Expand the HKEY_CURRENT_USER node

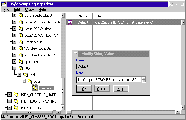pos(9,94)
